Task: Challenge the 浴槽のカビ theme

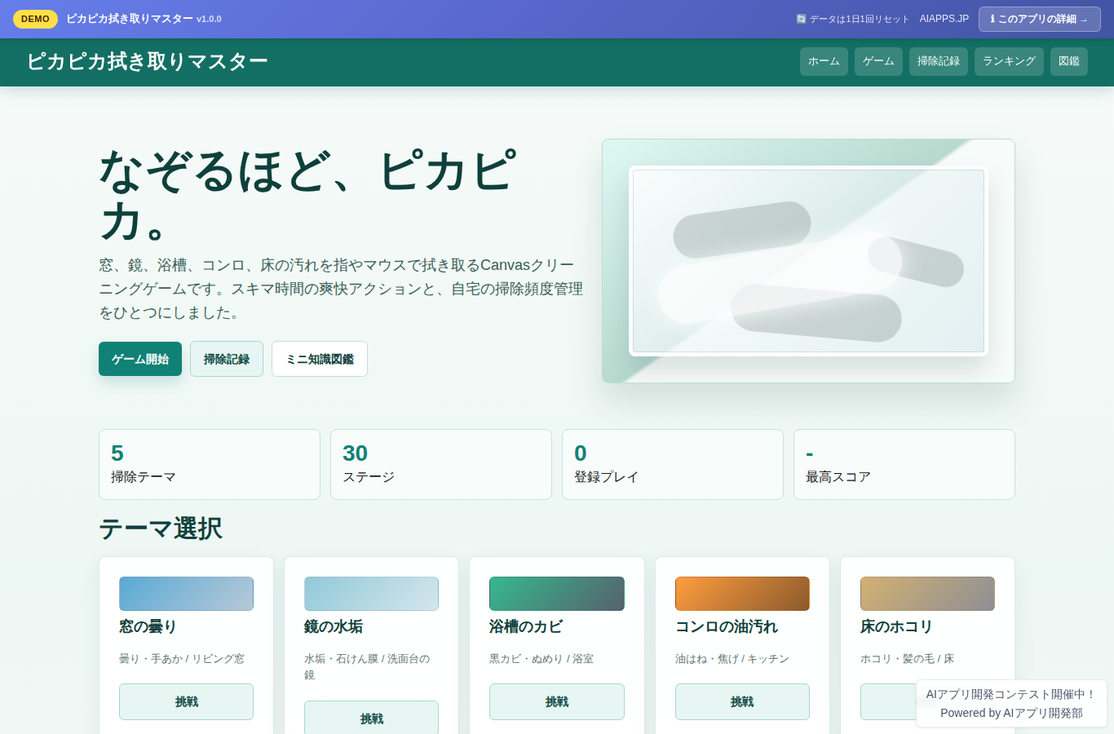Action: point(557,701)
